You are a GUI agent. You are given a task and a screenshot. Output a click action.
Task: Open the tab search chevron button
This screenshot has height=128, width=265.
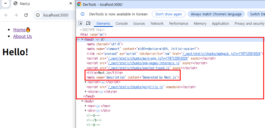(6, 3)
